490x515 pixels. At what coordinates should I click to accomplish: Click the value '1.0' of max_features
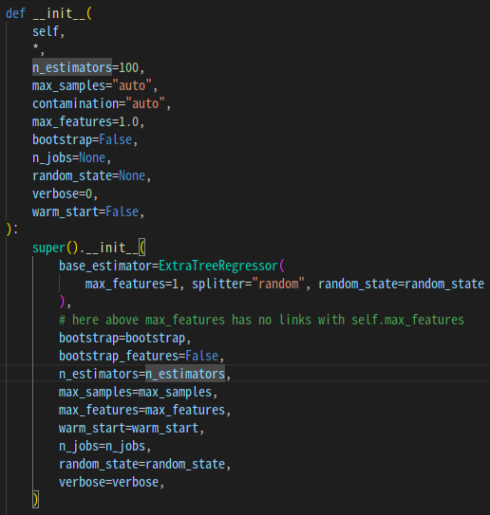point(128,121)
